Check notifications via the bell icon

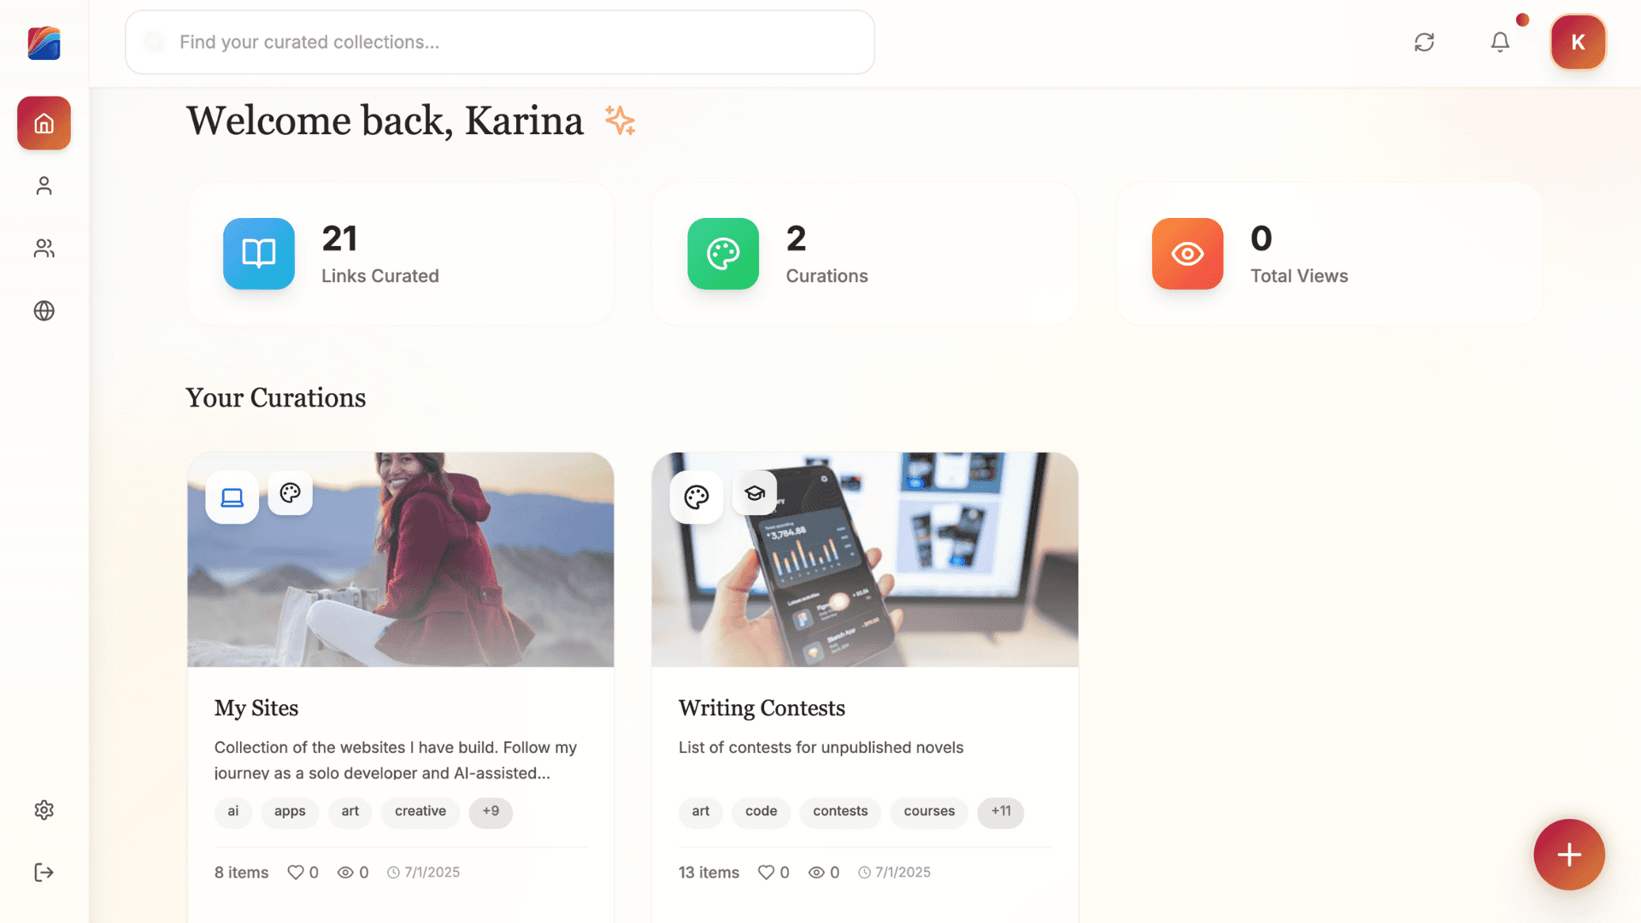1500,42
